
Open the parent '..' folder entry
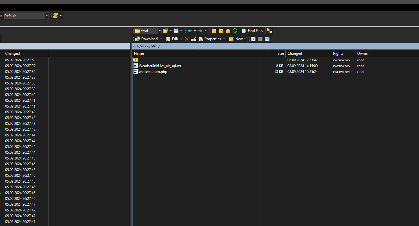click(x=139, y=60)
